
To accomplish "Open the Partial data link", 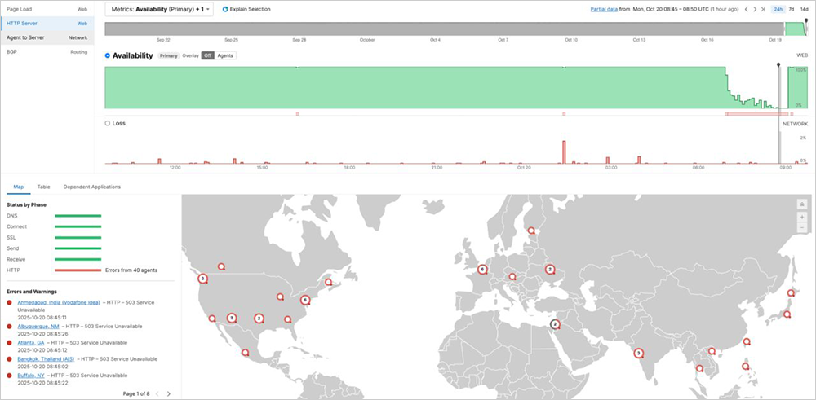I will tap(604, 9).
